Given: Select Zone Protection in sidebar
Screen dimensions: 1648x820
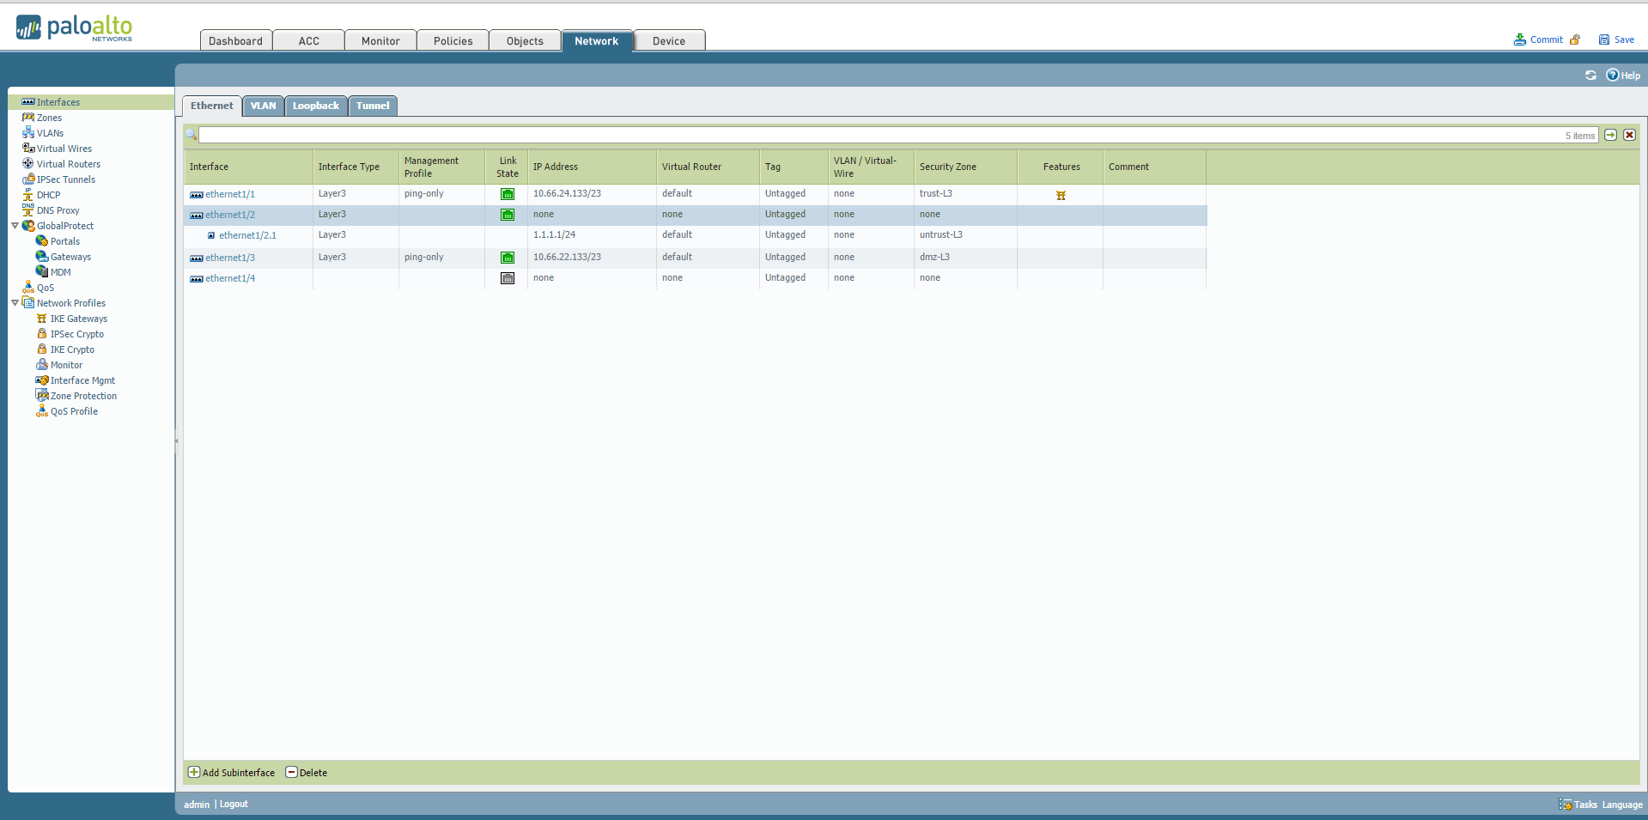Looking at the screenshot, I should [83, 396].
